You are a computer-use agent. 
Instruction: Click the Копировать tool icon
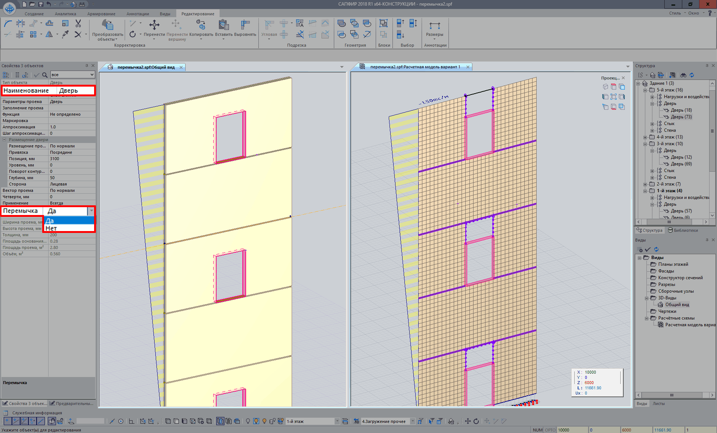[x=201, y=25]
